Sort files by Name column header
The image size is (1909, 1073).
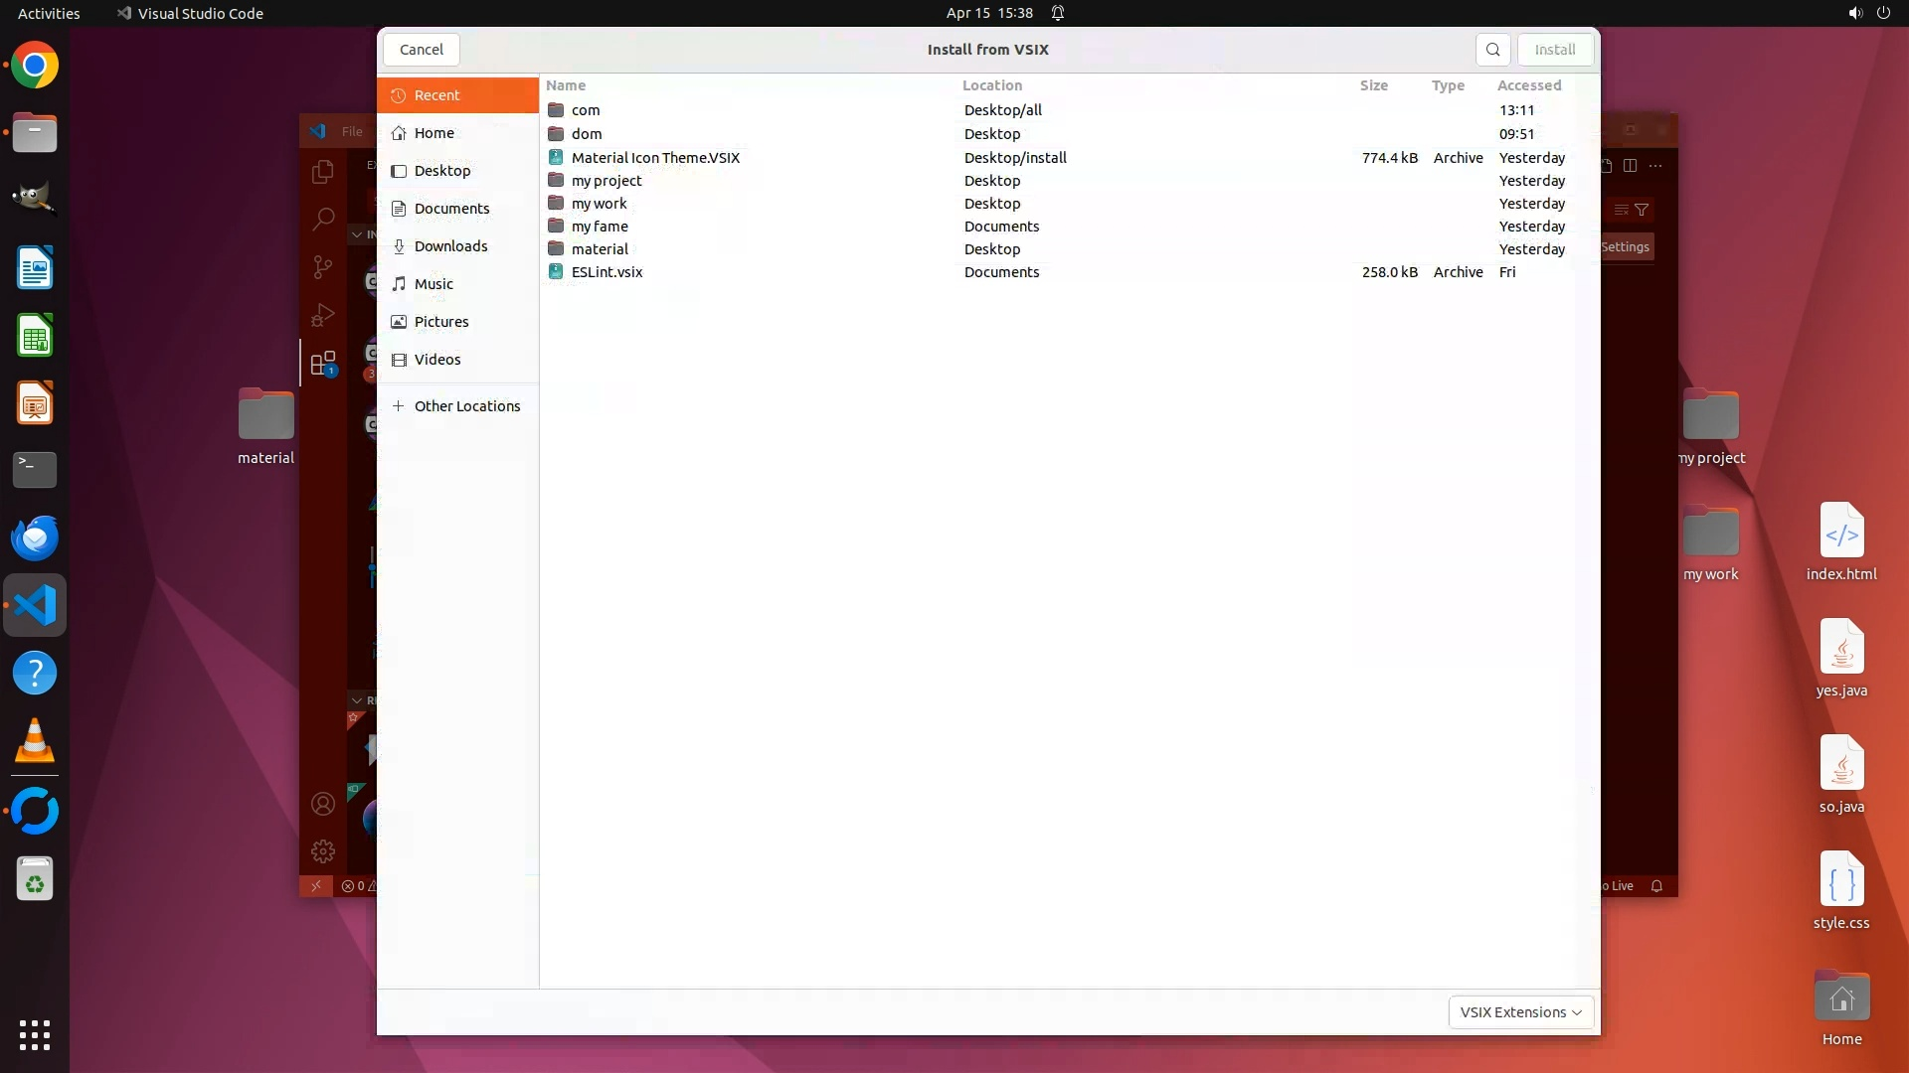click(566, 85)
